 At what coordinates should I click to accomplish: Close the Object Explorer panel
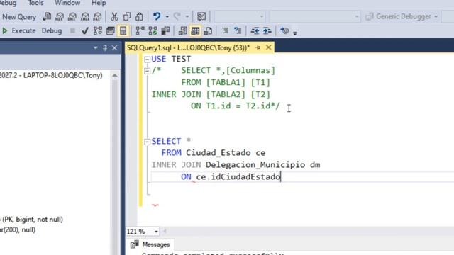(x=115, y=47)
